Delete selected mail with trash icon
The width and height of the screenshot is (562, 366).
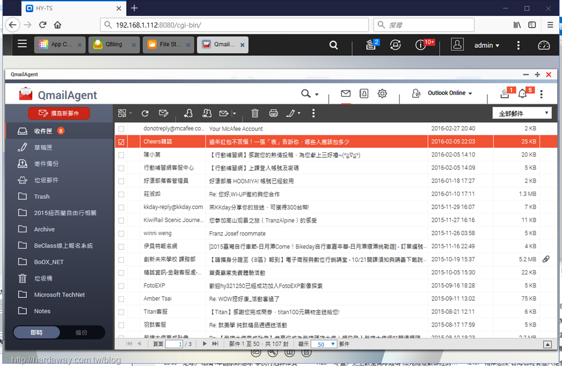click(255, 113)
